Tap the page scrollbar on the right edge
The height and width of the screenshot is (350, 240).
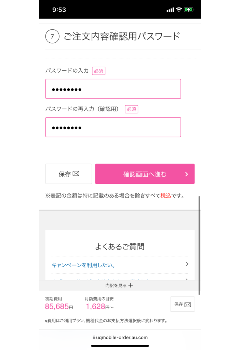tap(199, 245)
